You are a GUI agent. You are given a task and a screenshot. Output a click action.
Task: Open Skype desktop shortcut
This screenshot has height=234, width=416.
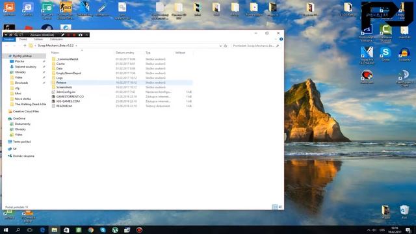385,55
